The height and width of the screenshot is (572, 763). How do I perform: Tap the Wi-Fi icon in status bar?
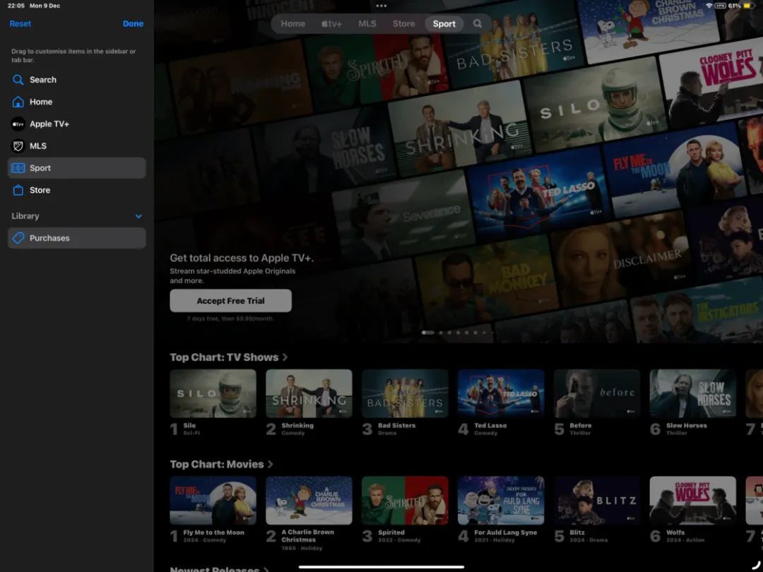click(x=709, y=6)
